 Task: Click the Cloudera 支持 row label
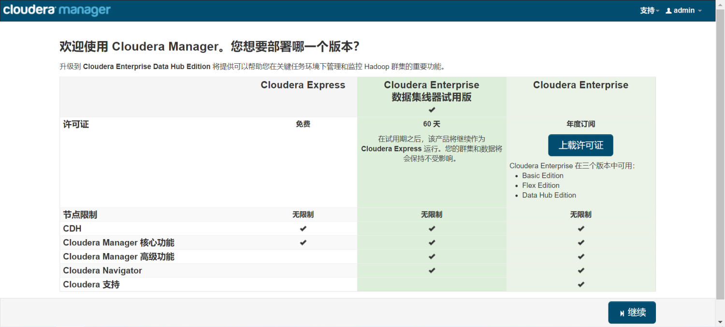point(91,284)
